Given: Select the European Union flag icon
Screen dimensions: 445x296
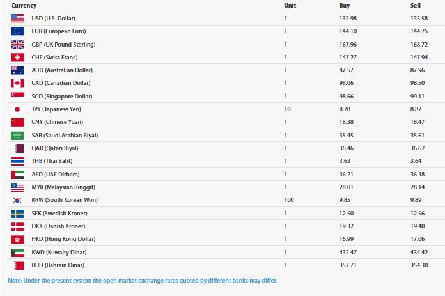Looking at the screenshot, I should click(17, 31).
